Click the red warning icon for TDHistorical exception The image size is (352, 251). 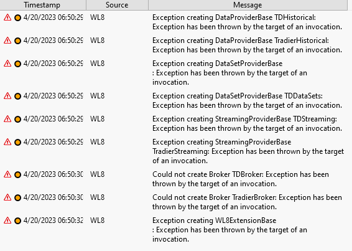[x=7, y=17]
